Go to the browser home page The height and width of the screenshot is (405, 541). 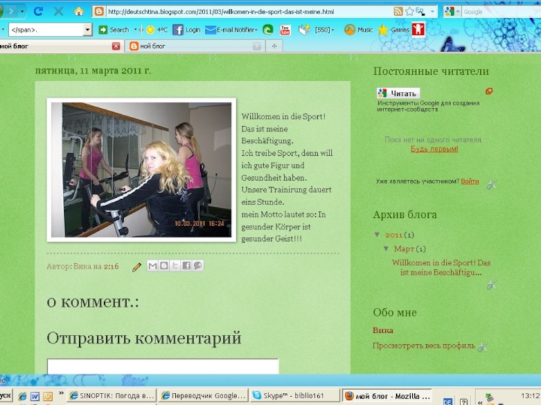tap(78, 11)
